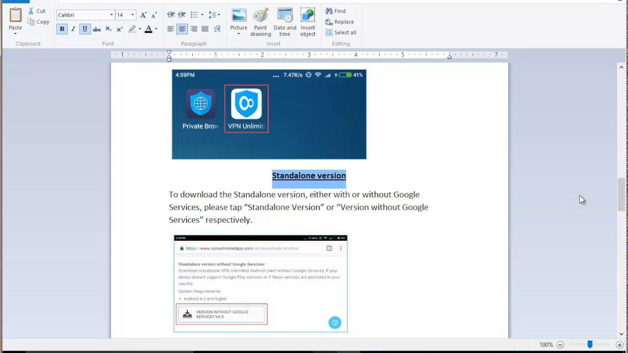Click the vertical scrollbar thumb

click(621, 194)
